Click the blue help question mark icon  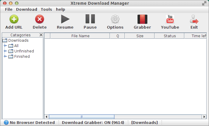[6, 122]
